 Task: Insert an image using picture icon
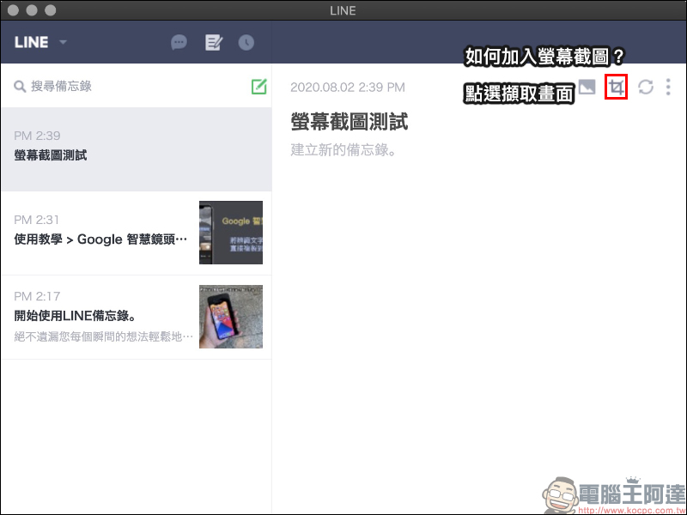587,87
